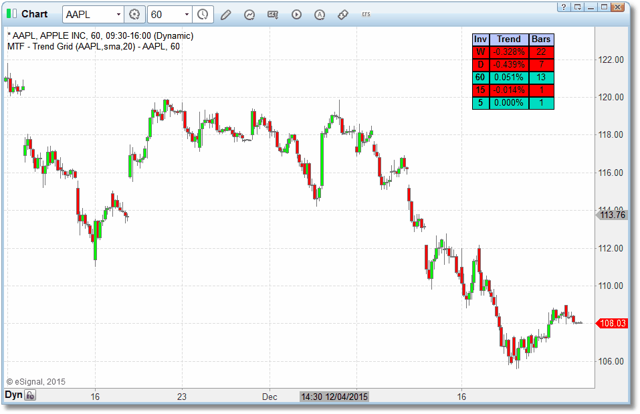Click the 13 bars cell in grid
This screenshot has width=640, height=414.
coord(541,77)
